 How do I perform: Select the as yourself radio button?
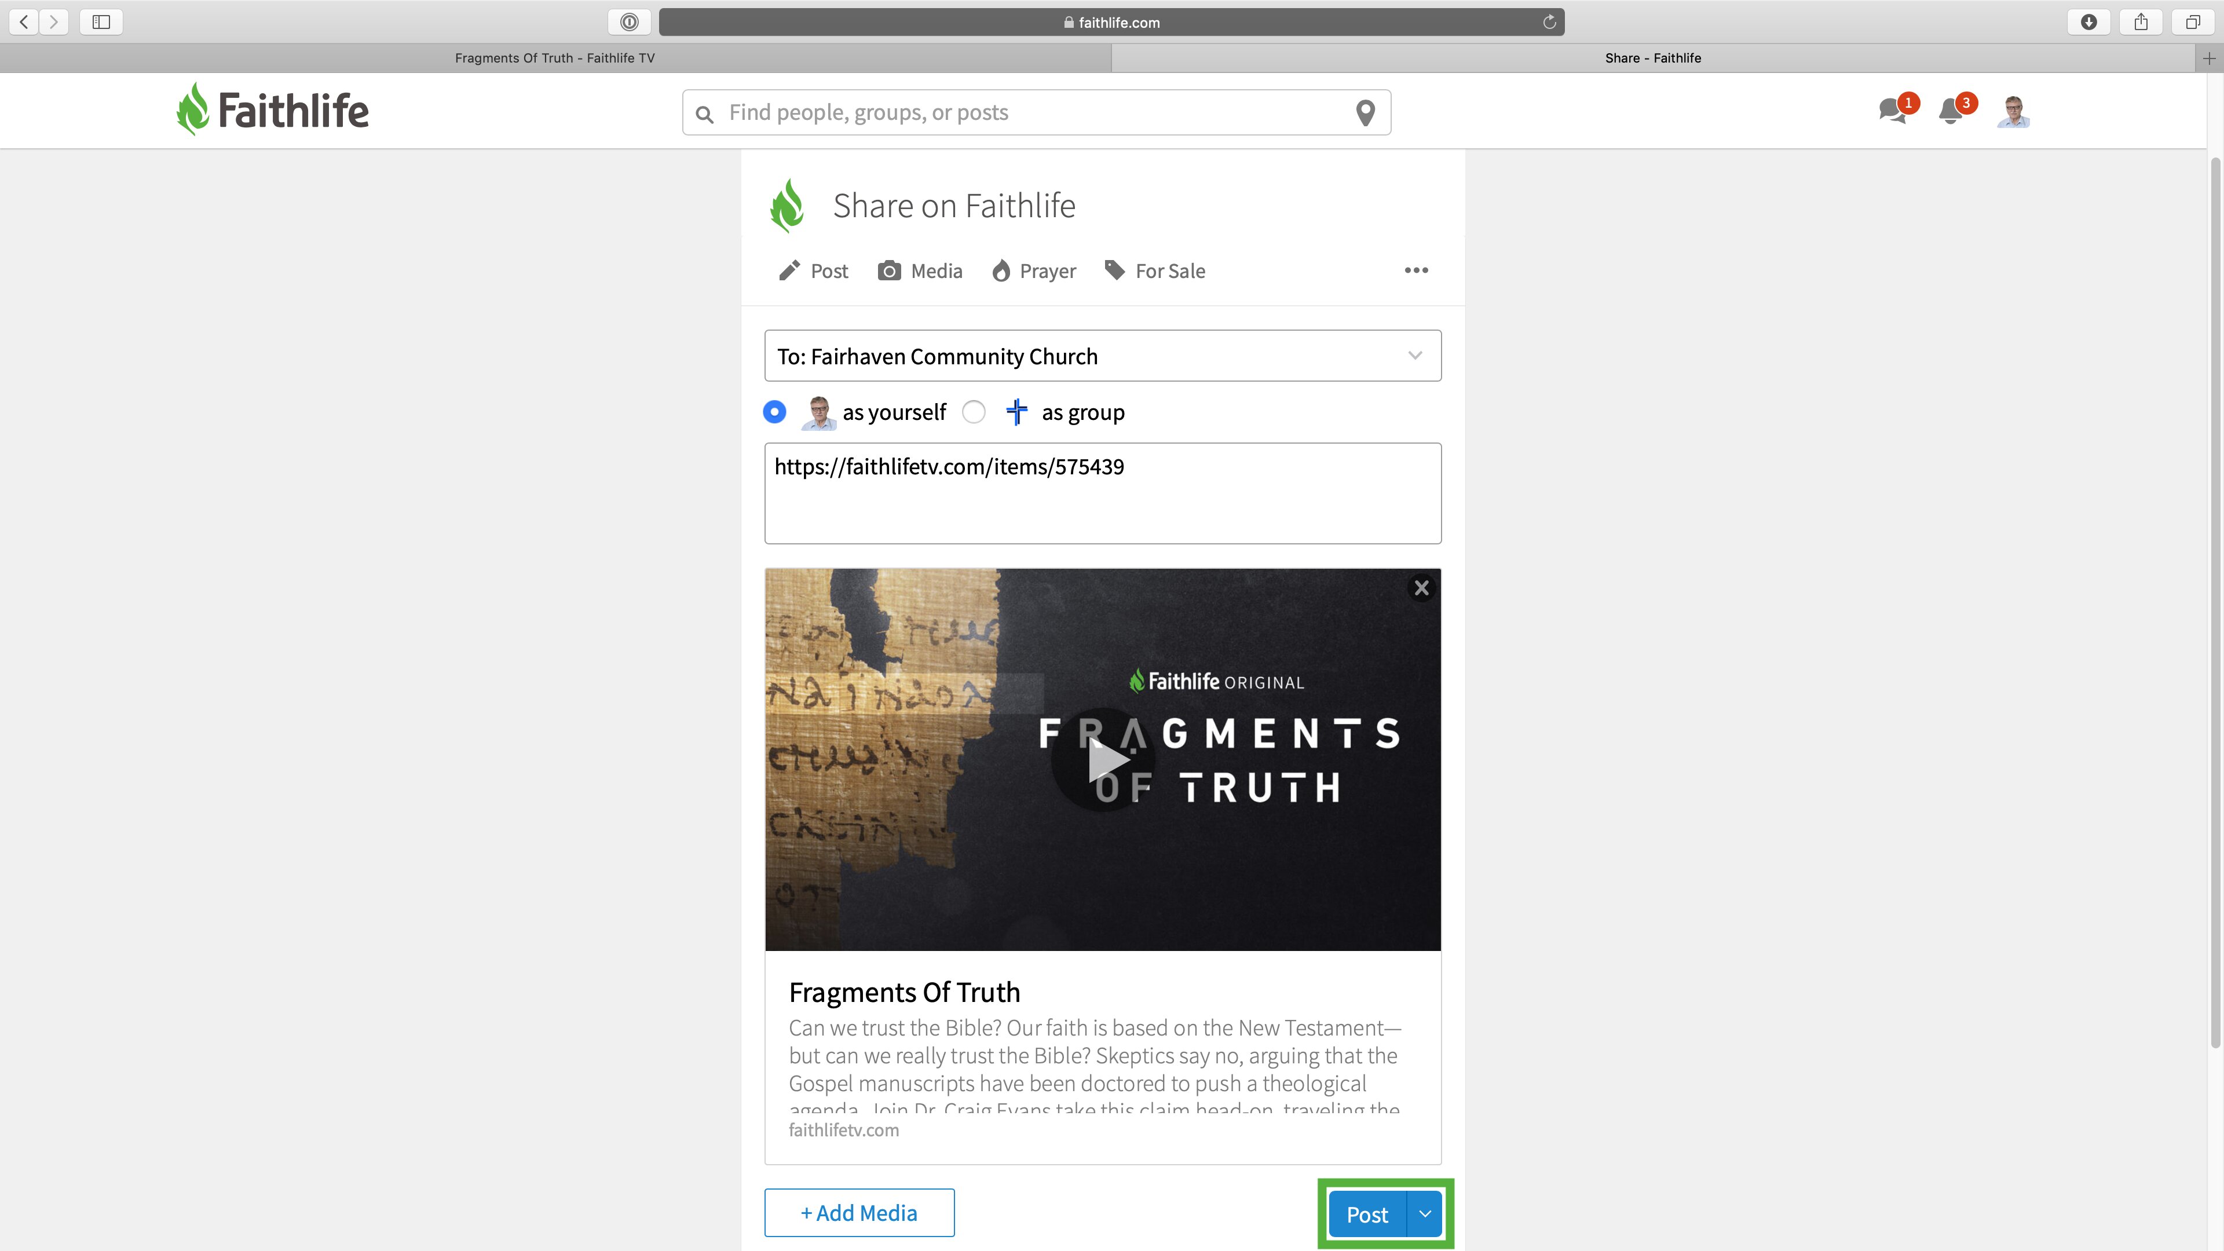click(774, 412)
